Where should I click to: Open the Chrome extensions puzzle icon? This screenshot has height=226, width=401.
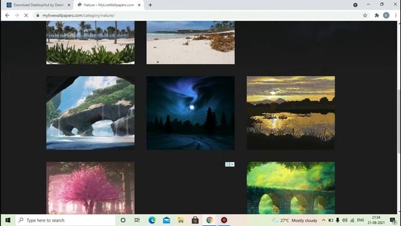377,15
